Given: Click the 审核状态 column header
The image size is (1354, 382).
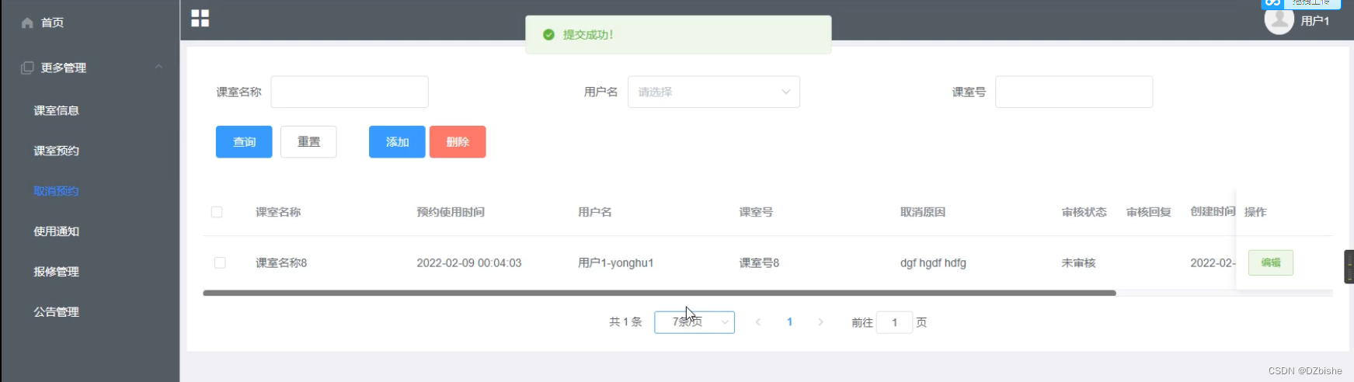Looking at the screenshot, I should coord(1084,212).
